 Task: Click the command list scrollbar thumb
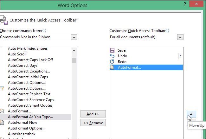tap(74, 60)
